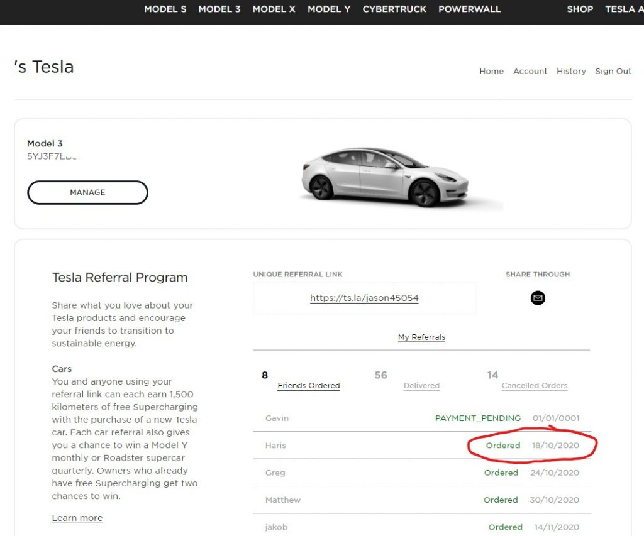Click the Model 3 vehicle title
This screenshot has height=536, width=644.
pyautogui.click(x=45, y=144)
